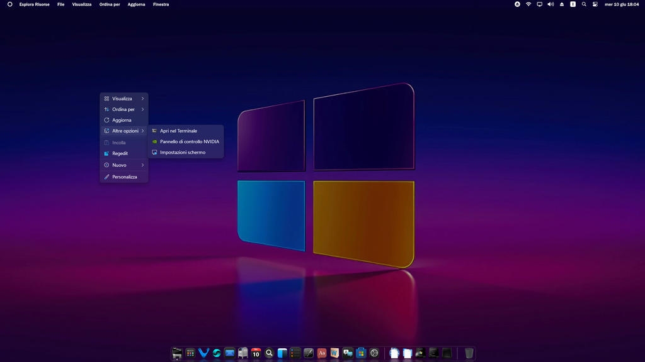The width and height of the screenshot is (645, 362).
Task: Open the Microsoft Store dock icon
Action: pyautogui.click(x=361, y=353)
